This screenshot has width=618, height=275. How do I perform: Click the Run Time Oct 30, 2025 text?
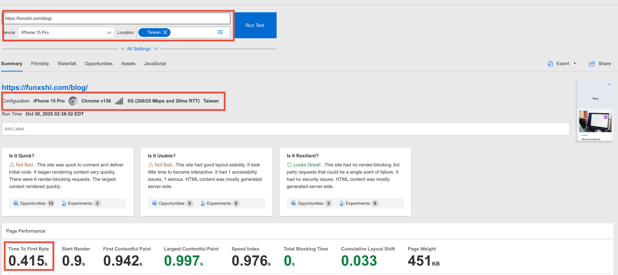43,114
